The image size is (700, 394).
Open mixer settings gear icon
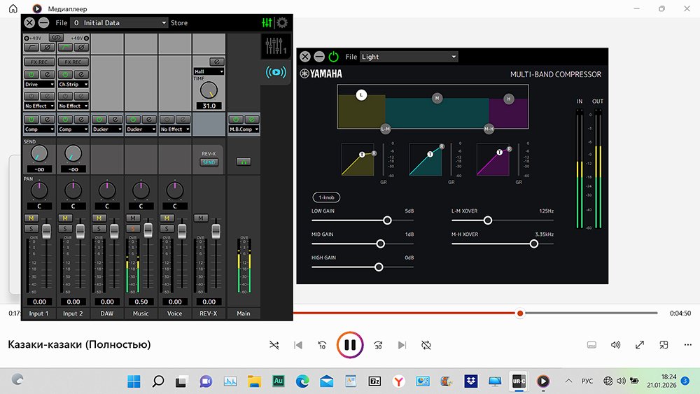282,23
